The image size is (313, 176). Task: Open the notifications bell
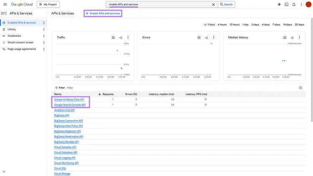(x=294, y=5)
